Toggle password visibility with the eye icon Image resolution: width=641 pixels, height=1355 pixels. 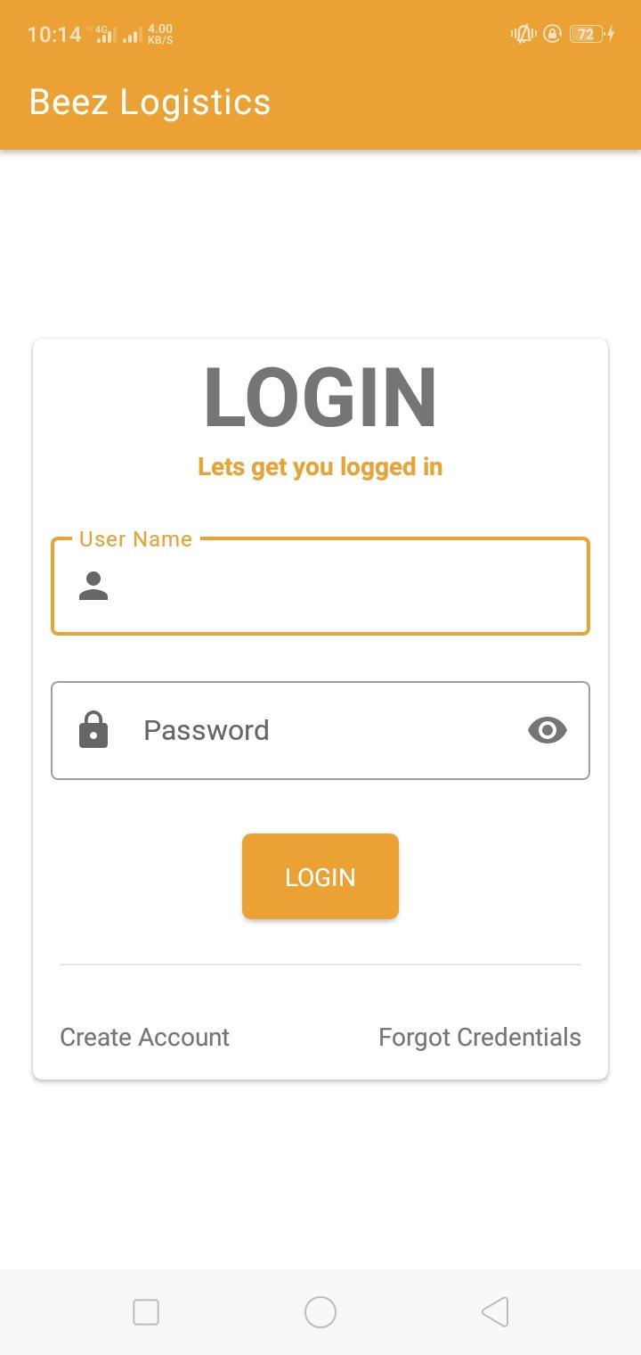(548, 730)
